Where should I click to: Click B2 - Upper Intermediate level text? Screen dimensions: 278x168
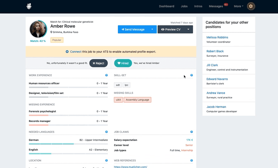(x=93, y=140)
